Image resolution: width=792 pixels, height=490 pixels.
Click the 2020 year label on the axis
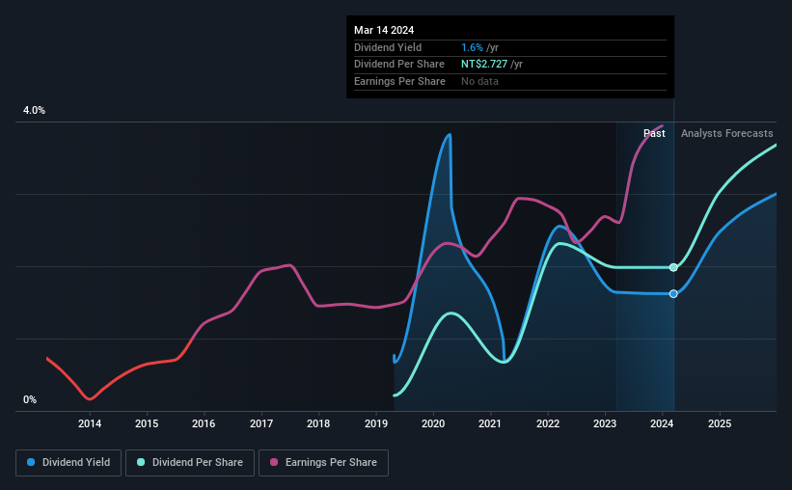click(433, 423)
